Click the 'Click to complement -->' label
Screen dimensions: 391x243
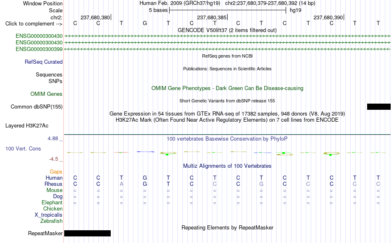(x=34, y=24)
